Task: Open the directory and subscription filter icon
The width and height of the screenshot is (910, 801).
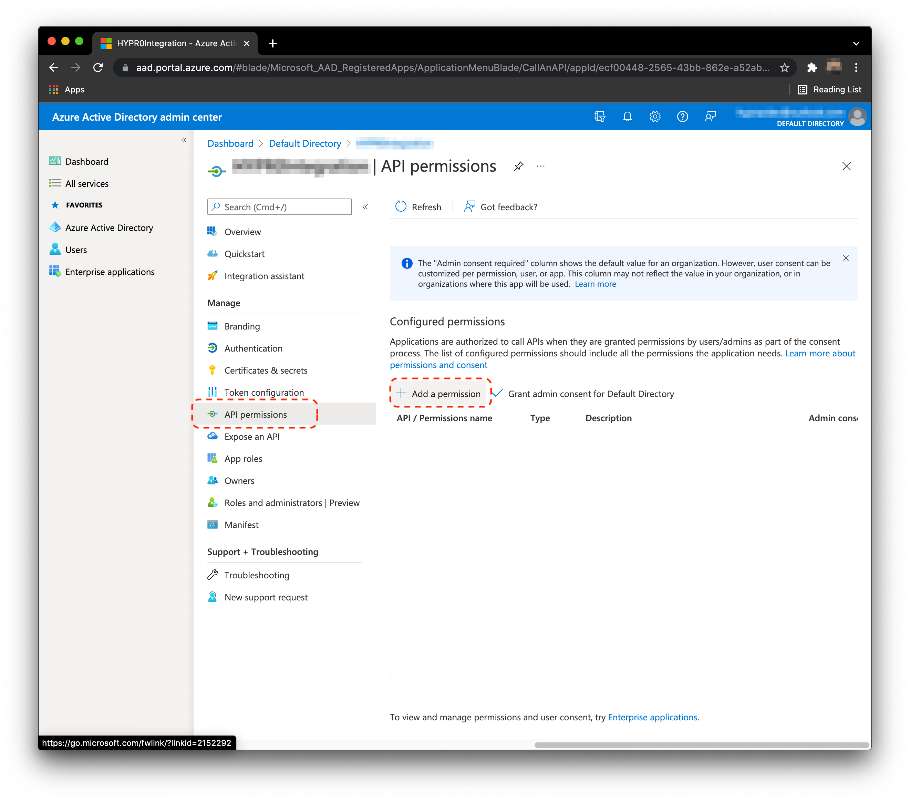Action: (600, 117)
